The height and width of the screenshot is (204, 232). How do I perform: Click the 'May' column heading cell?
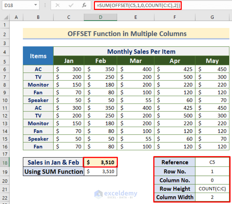click(212, 61)
